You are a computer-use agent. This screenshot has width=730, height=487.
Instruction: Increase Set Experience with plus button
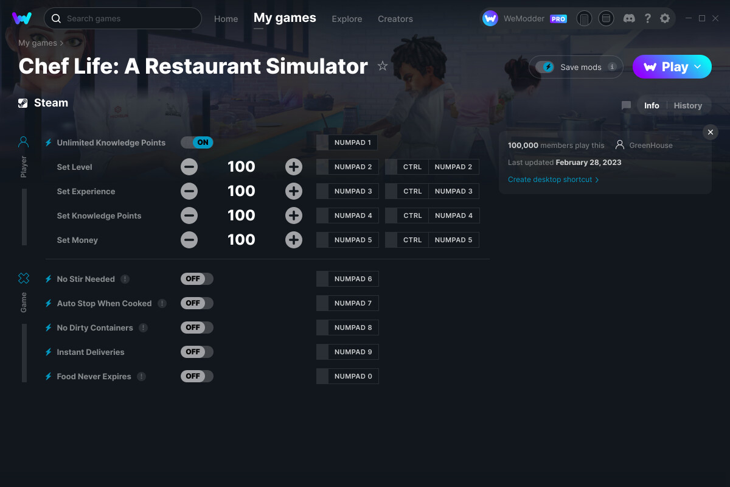[294, 191]
